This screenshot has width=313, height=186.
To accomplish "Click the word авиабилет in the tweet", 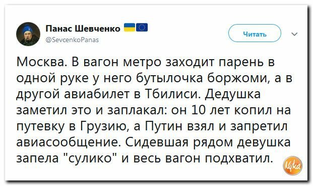I will point(96,94).
